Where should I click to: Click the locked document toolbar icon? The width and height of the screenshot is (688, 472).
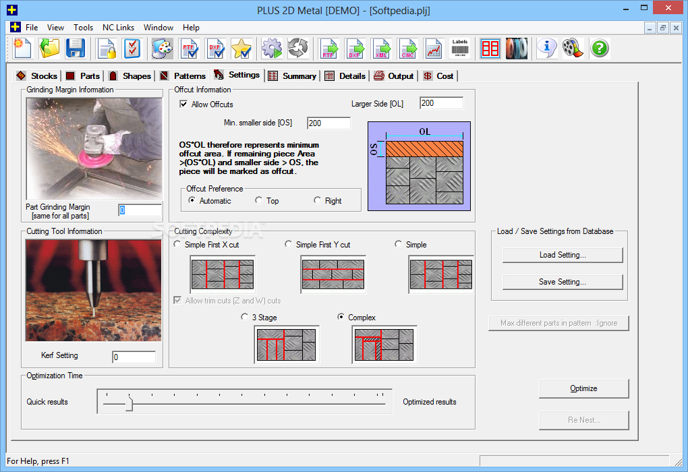tap(107, 49)
